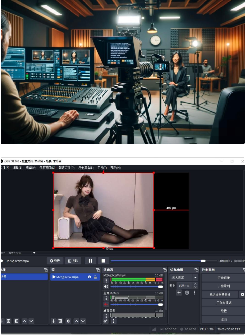Screen dimensions: 245x336
Task: Delete the selected source with trash icon
Action: coord(60,321)
